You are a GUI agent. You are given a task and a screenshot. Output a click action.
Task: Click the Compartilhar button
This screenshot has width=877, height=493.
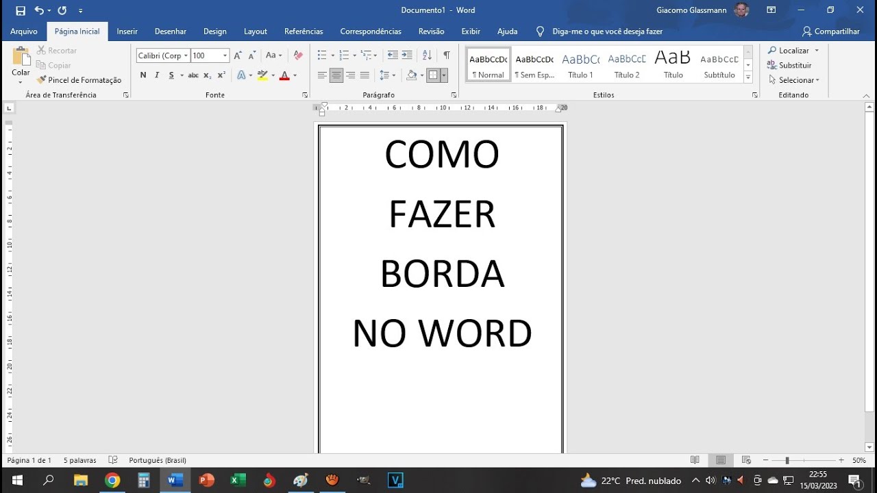click(x=831, y=31)
